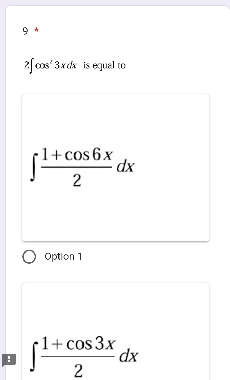Click the Option 1 label text
The width and height of the screenshot is (230, 380).
coord(63,256)
